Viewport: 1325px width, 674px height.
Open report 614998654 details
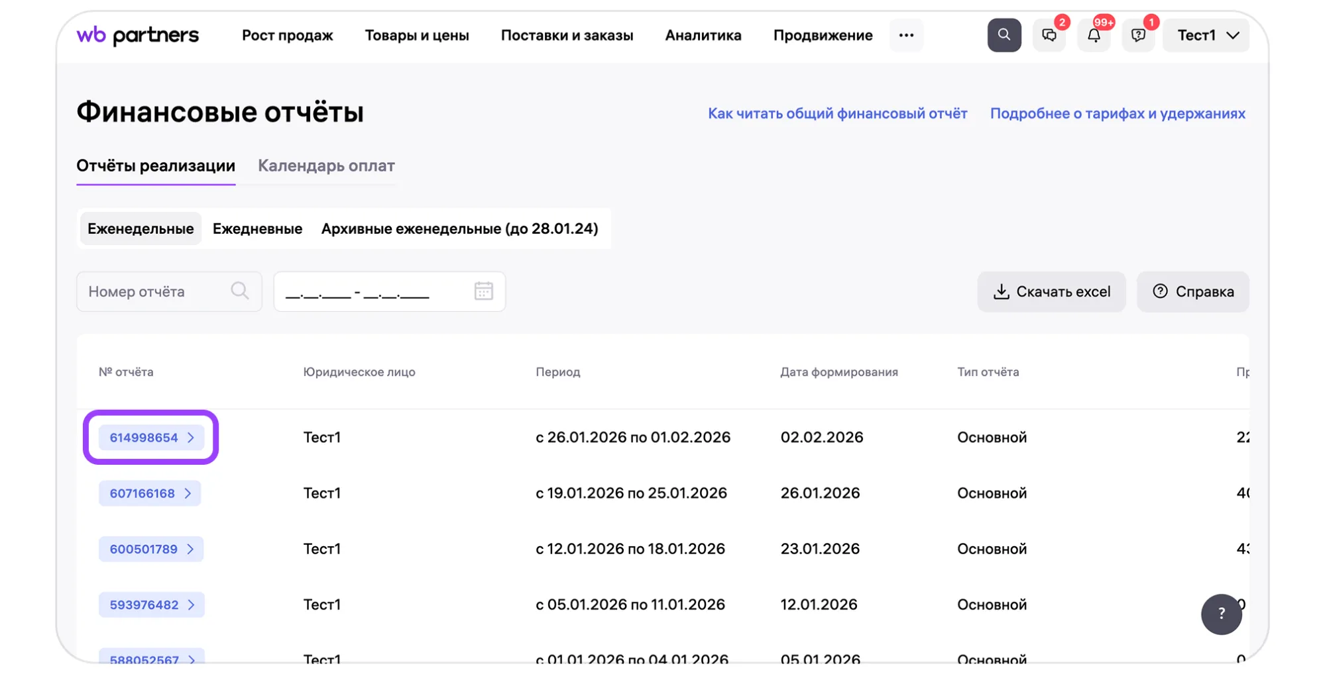[x=151, y=438]
